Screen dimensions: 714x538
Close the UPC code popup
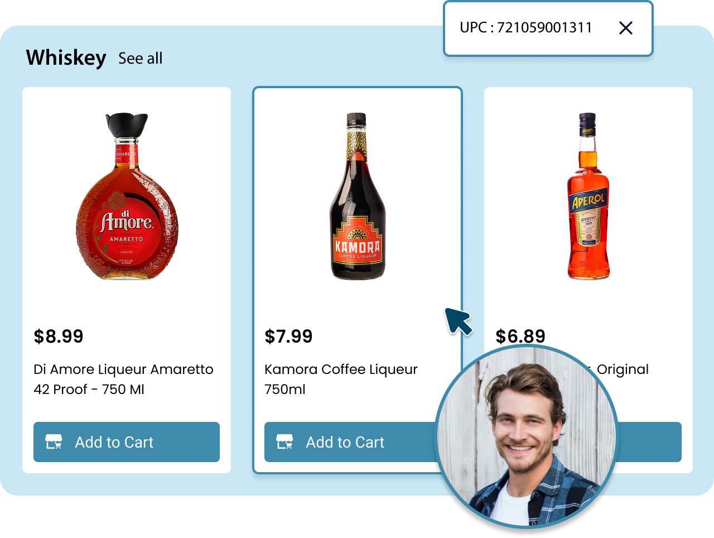[x=626, y=28]
